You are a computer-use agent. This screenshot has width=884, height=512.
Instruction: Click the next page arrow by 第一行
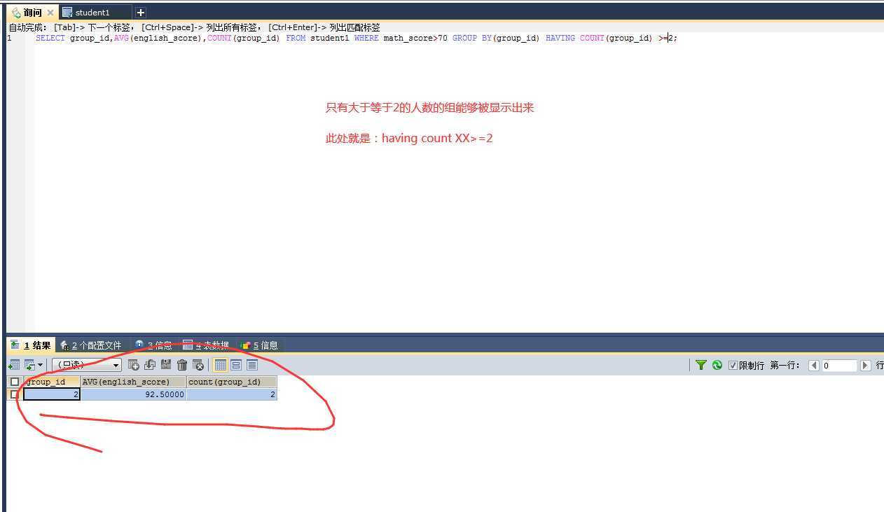coord(865,365)
